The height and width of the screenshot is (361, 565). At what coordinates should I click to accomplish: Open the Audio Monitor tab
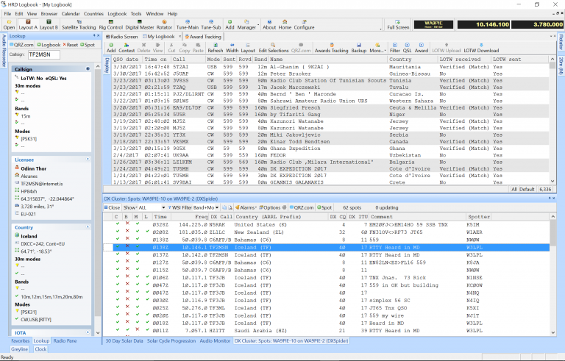click(215, 340)
